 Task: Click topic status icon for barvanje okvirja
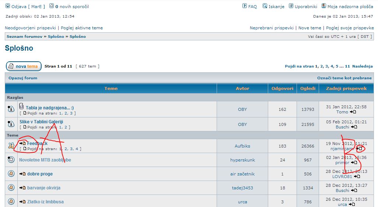tap(11, 188)
